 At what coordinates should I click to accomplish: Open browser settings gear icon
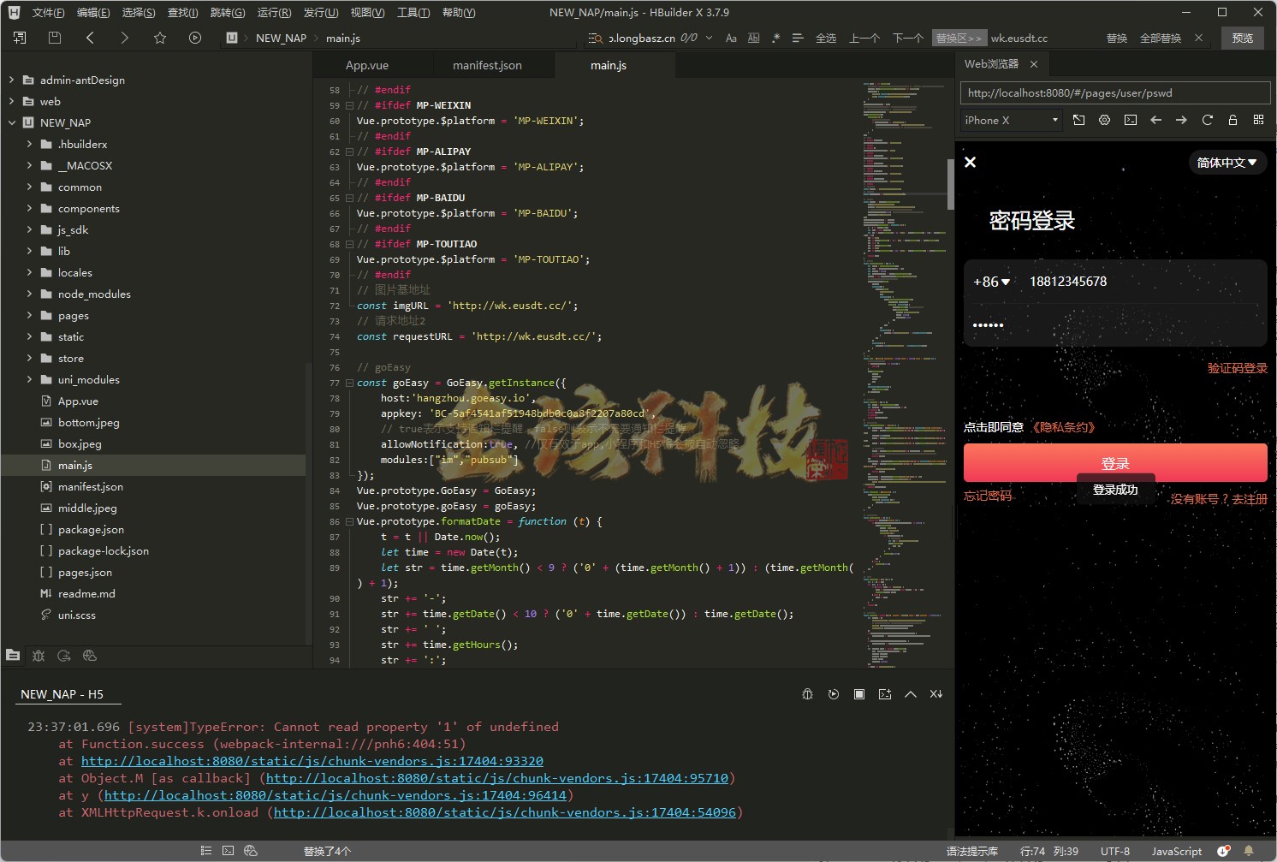1104,121
